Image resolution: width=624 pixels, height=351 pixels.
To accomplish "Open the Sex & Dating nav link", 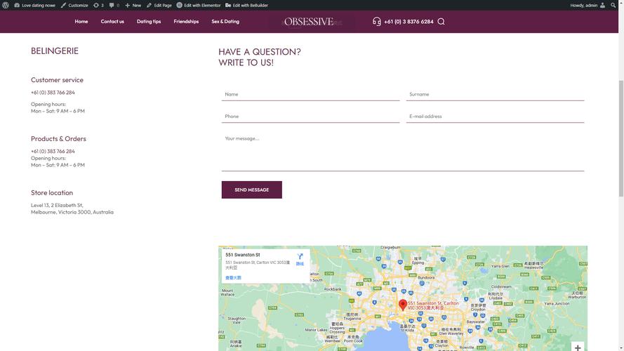I will 225,22.
